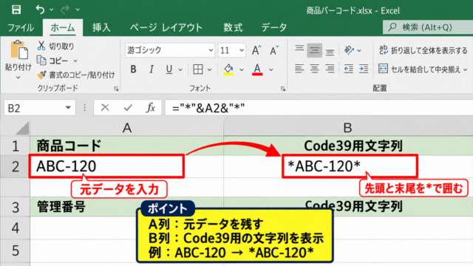The height and width of the screenshot is (266, 473).
Task: Open the ファイル tab
Action: [x=21, y=28]
